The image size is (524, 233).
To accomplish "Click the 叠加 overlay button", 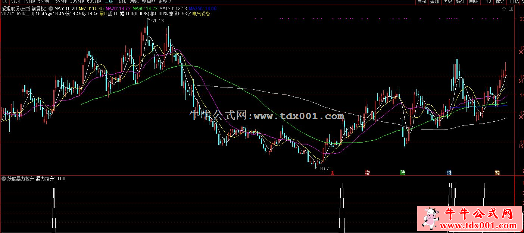I will (x=434, y=1).
